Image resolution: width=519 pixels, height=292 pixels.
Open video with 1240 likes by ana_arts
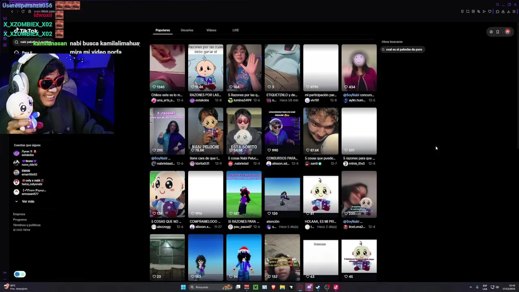click(167, 68)
